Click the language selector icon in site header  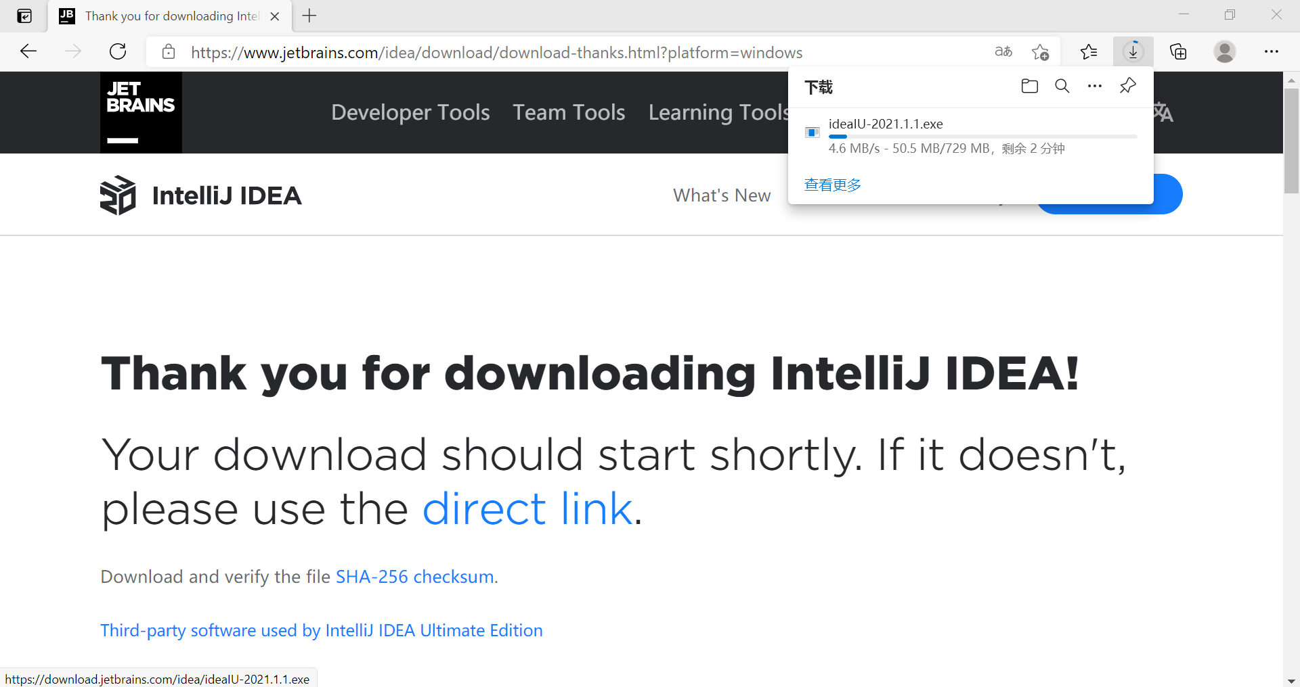click(x=1163, y=112)
